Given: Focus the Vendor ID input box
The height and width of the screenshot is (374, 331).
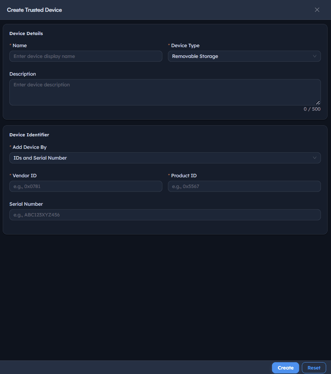Looking at the screenshot, I should [x=86, y=186].
